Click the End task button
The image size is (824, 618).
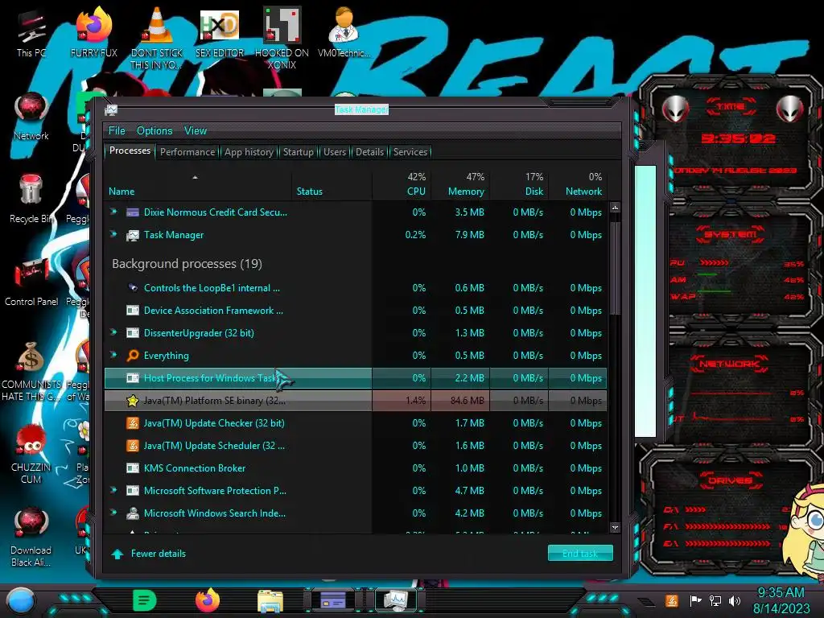580,554
